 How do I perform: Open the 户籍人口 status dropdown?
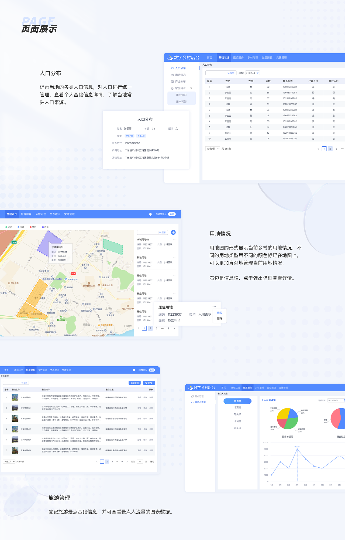(x=253, y=73)
